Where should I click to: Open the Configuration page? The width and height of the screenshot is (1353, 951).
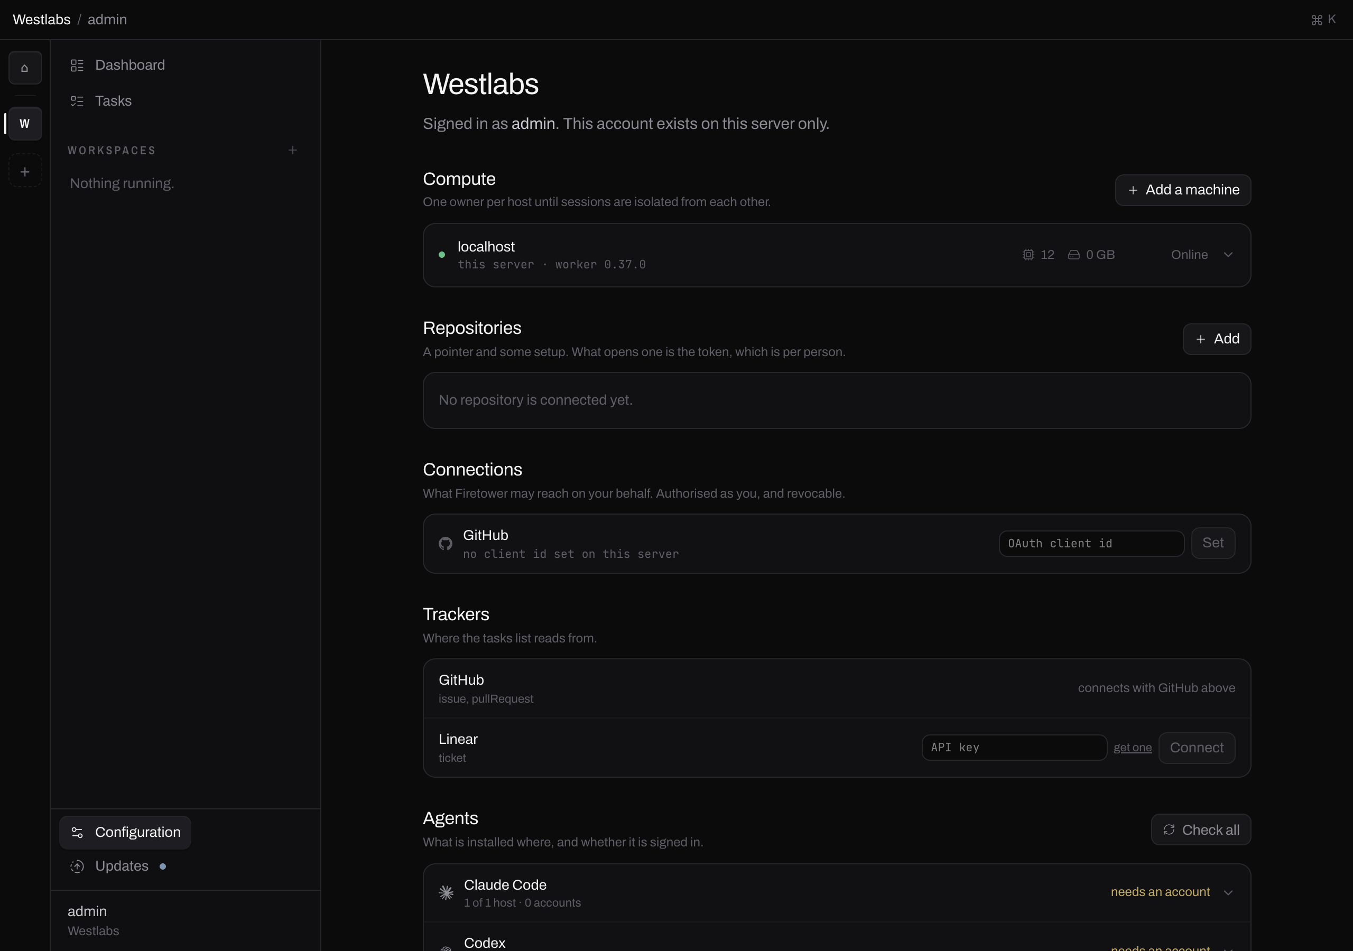click(125, 832)
